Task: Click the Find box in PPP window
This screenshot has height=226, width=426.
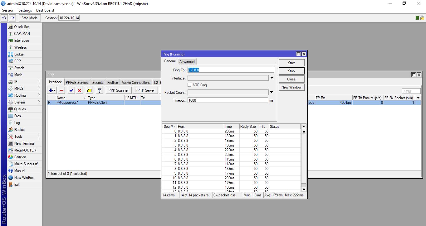Action: point(411,91)
